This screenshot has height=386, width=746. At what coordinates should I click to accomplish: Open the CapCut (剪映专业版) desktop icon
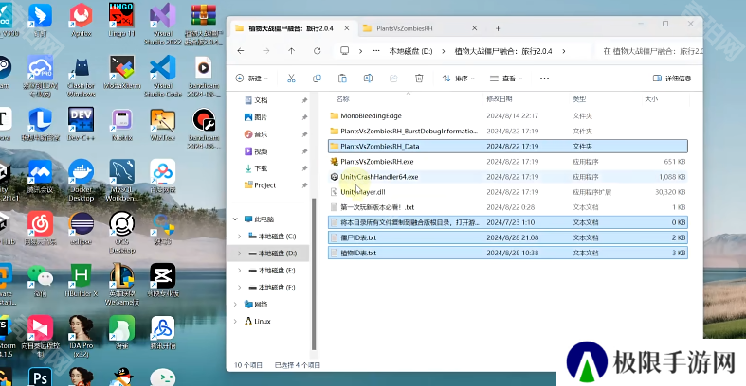tap(163, 281)
